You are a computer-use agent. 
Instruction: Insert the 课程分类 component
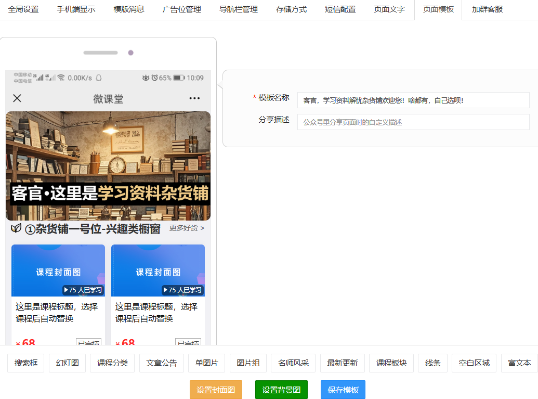click(112, 363)
